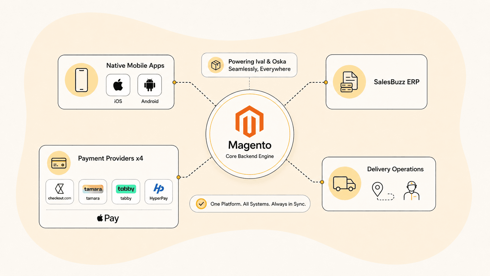Click the delivery truck icon

coord(344,184)
